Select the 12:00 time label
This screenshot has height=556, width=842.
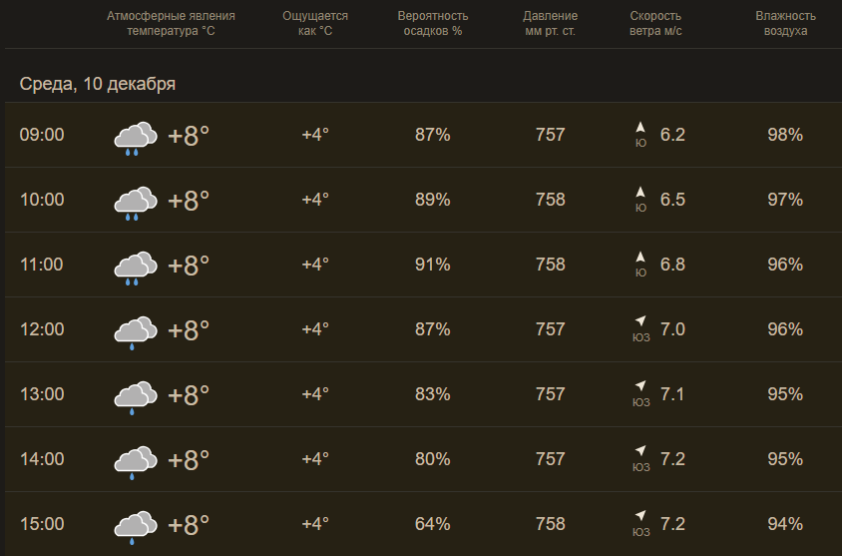(x=42, y=329)
